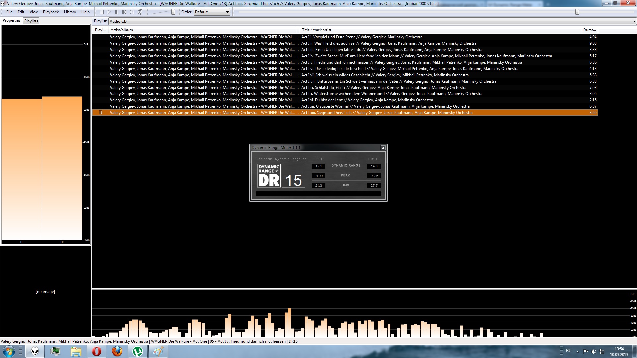The image size is (637, 358).
Task: Play a random track icon
Action: point(140,12)
